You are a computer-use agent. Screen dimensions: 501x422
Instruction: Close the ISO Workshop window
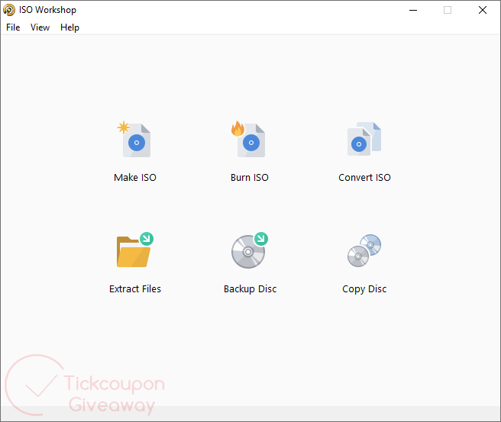(x=483, y=10)
